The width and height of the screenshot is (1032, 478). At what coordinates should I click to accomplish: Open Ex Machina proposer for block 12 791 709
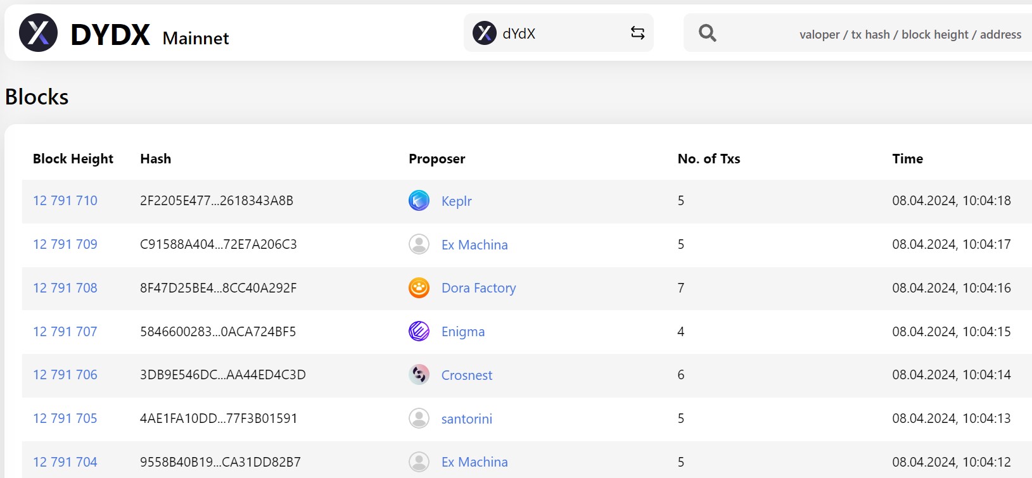(x=474, y=245)
